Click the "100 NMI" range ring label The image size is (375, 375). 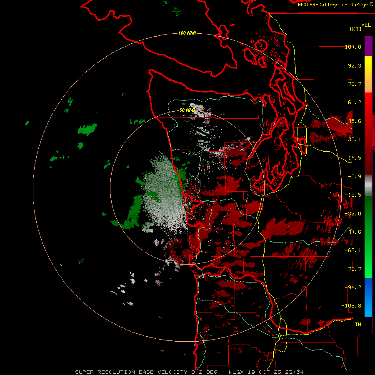[187, 33]
